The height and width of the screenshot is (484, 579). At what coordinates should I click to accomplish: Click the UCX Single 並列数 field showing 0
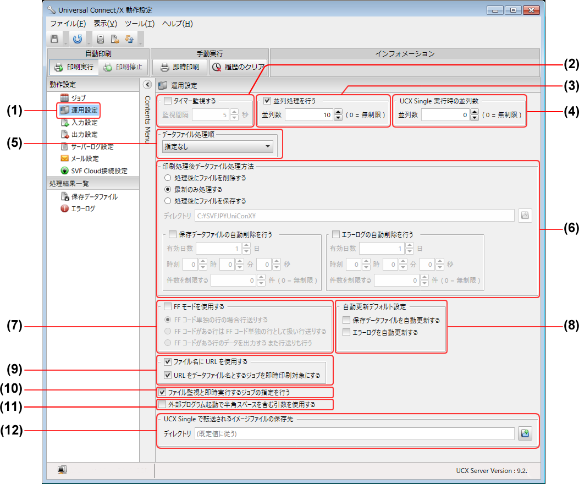[445, 115]
